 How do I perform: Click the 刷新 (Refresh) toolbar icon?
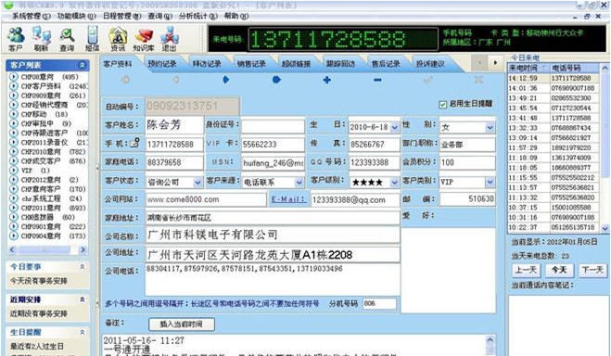click(x=41, y=39)
